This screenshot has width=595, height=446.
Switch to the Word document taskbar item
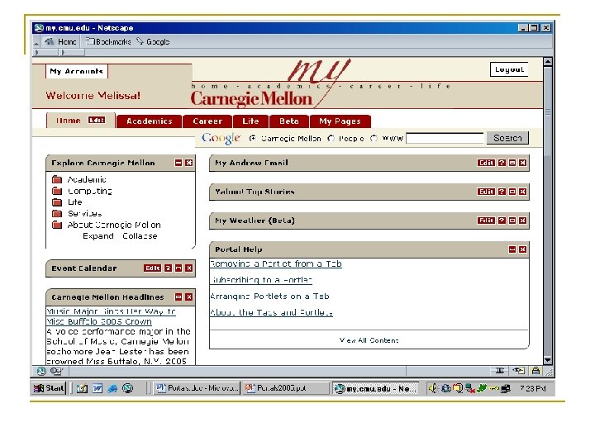click(198, 388)
